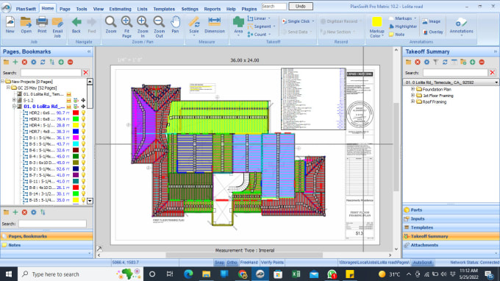Click the Undo button
Image resolution: width=500 pixels, height=281 pixels.
301,6
